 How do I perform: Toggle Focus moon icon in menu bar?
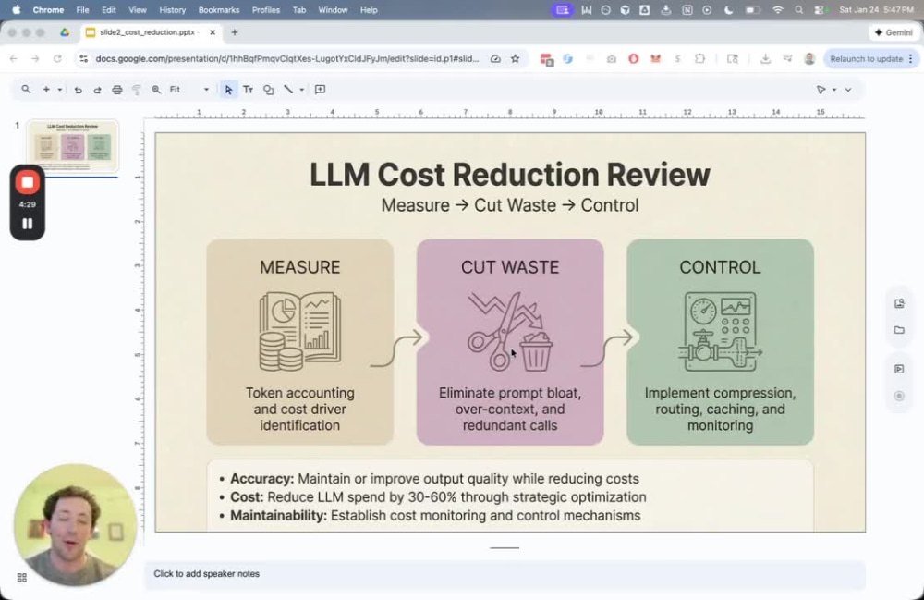point(728,10)
